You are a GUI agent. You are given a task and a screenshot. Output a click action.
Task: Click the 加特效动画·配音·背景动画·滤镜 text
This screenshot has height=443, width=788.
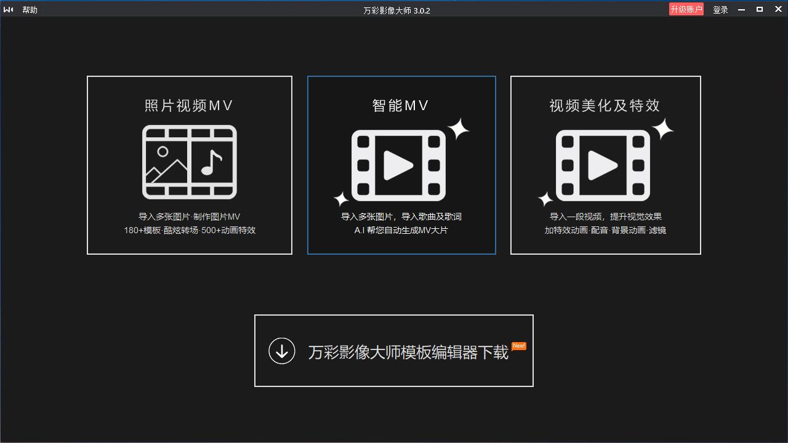(x=605, y=230)
